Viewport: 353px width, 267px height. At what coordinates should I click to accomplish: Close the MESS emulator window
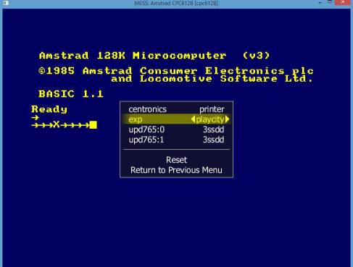343,3
